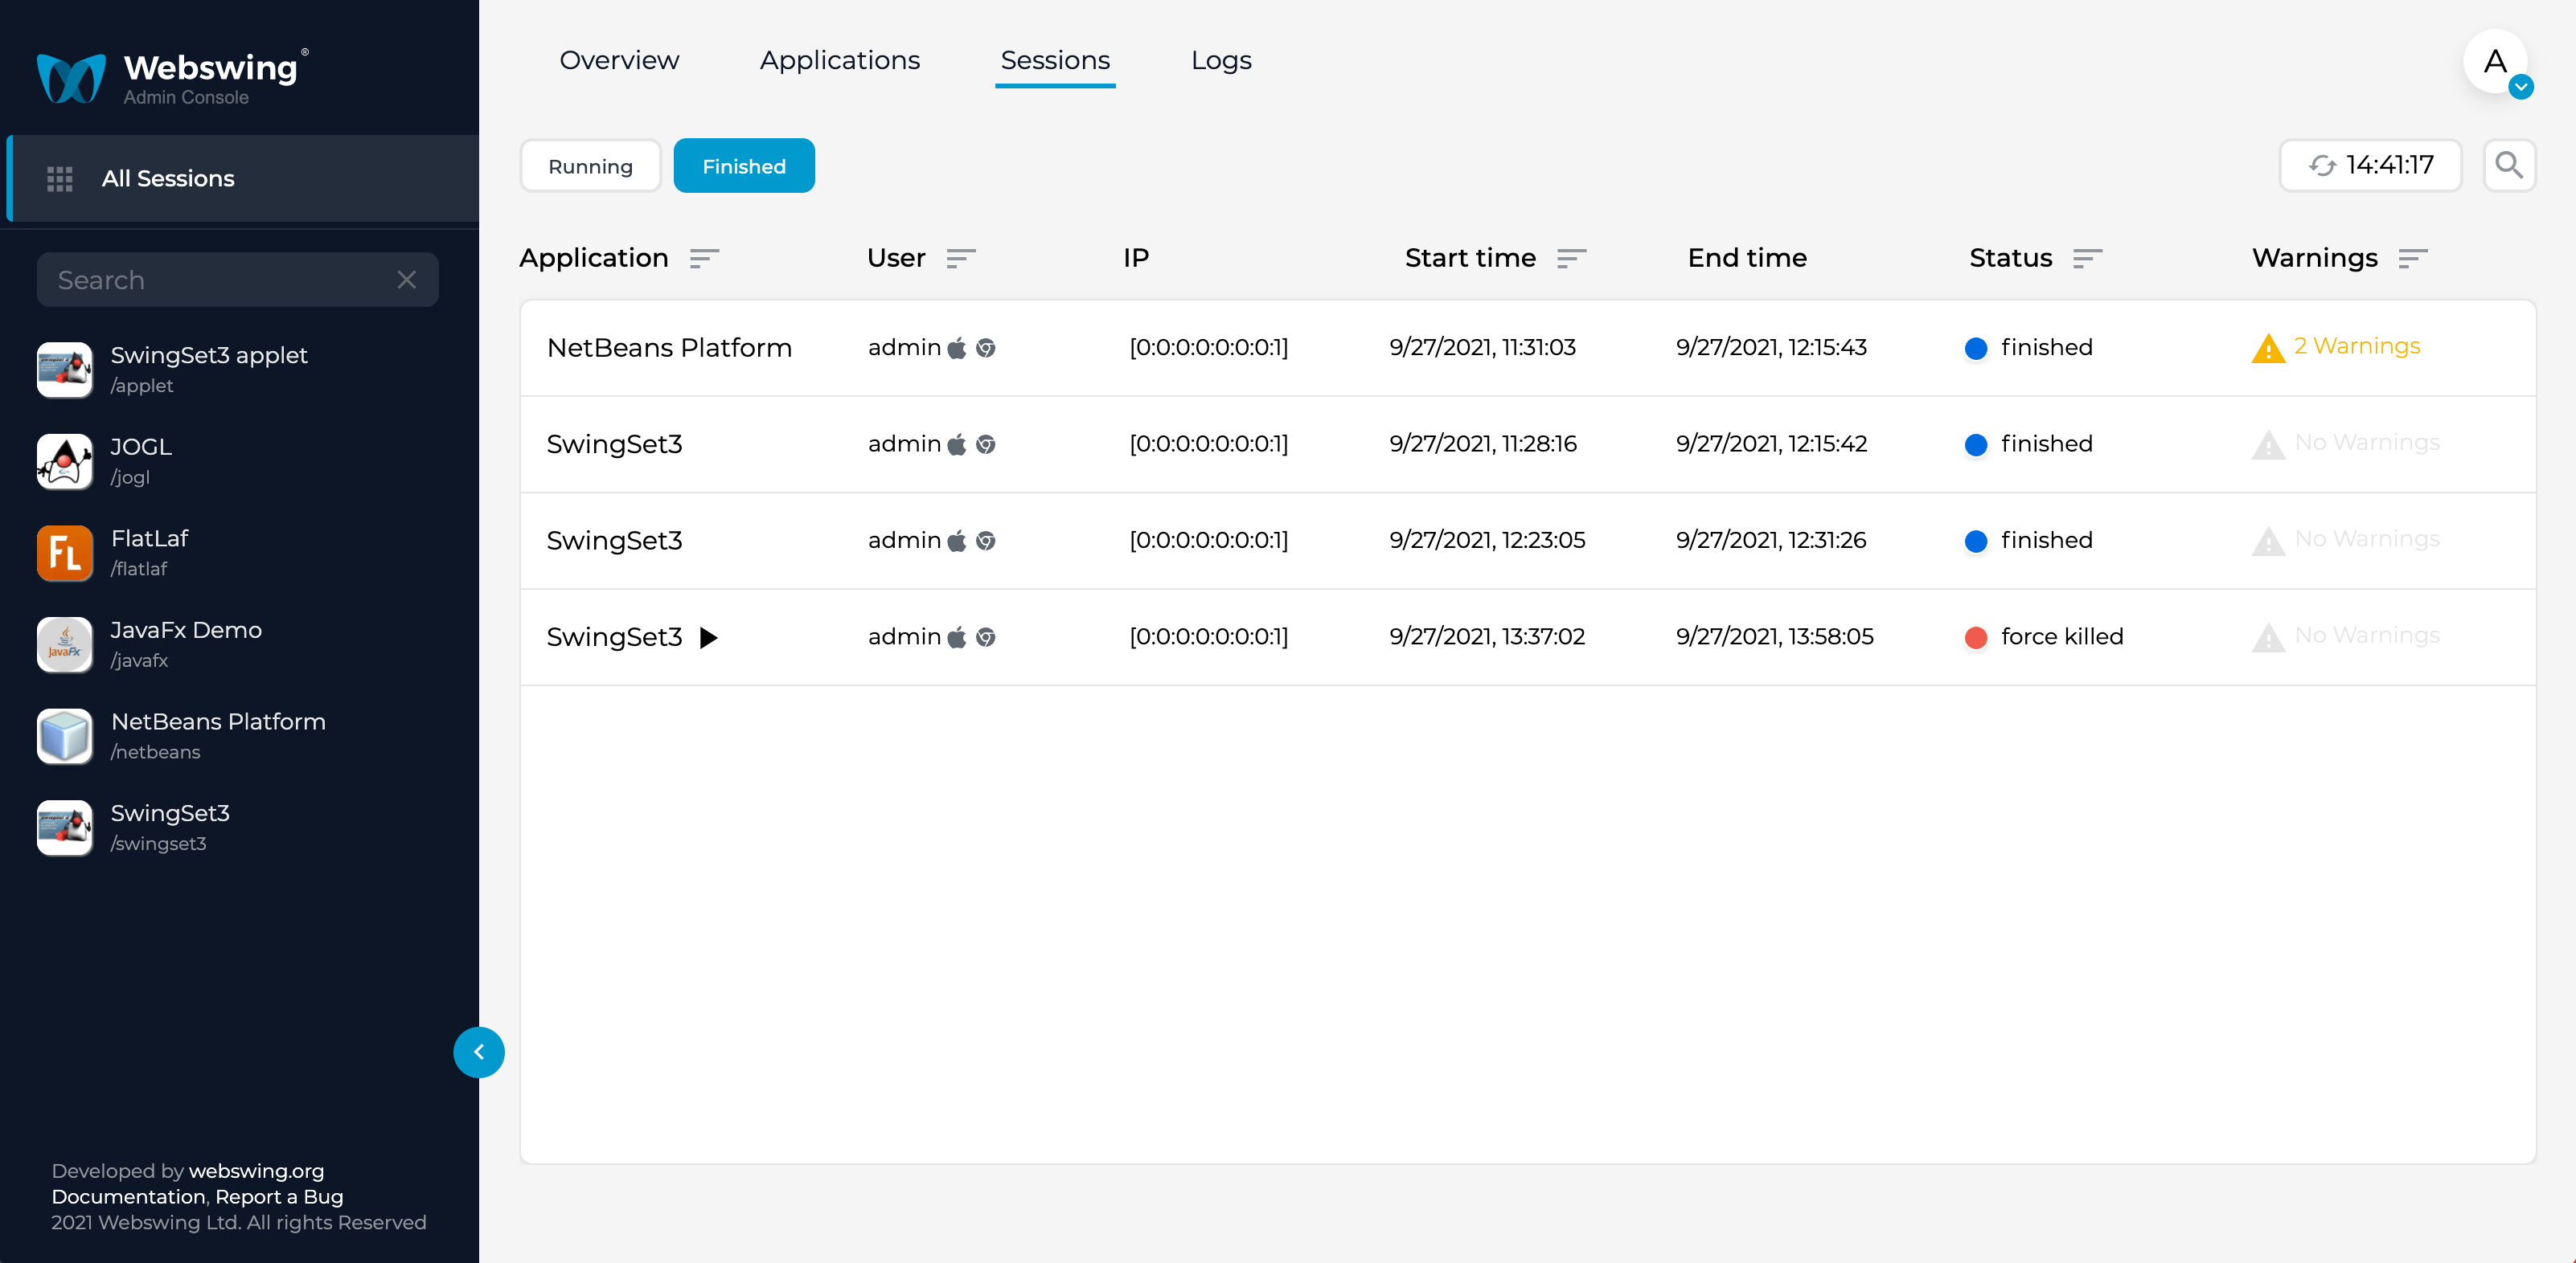Open the SwingSet3 session started at 11:28:16
Screen dimensions: 2576x1263
1528,444
